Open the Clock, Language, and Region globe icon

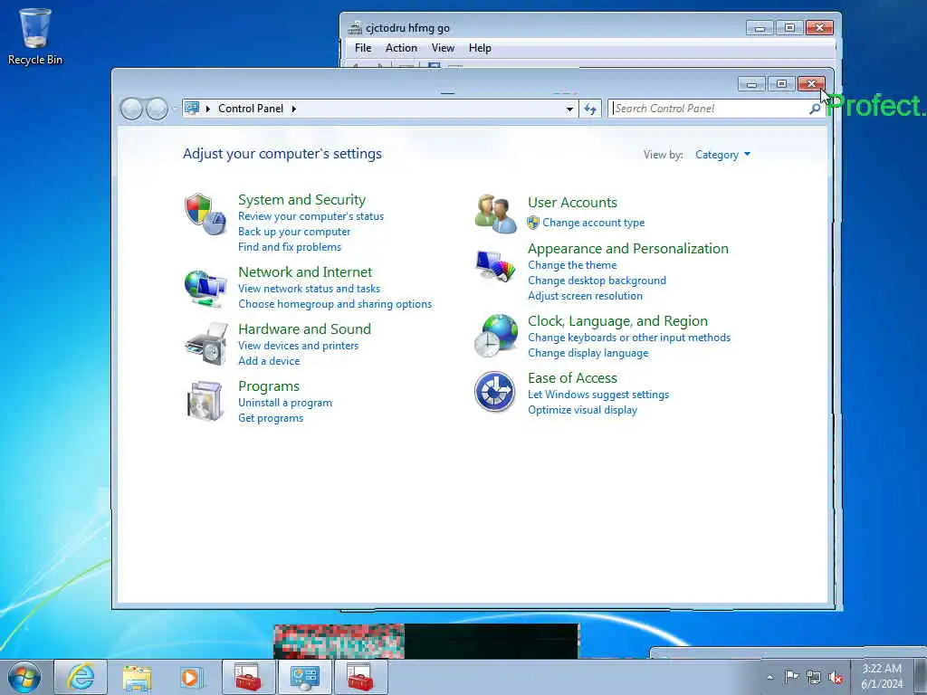pyautogui.click(x=495, y=336)
